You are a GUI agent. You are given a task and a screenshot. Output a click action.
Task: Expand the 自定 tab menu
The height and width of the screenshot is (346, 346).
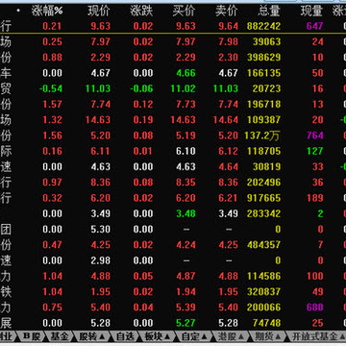194,336
